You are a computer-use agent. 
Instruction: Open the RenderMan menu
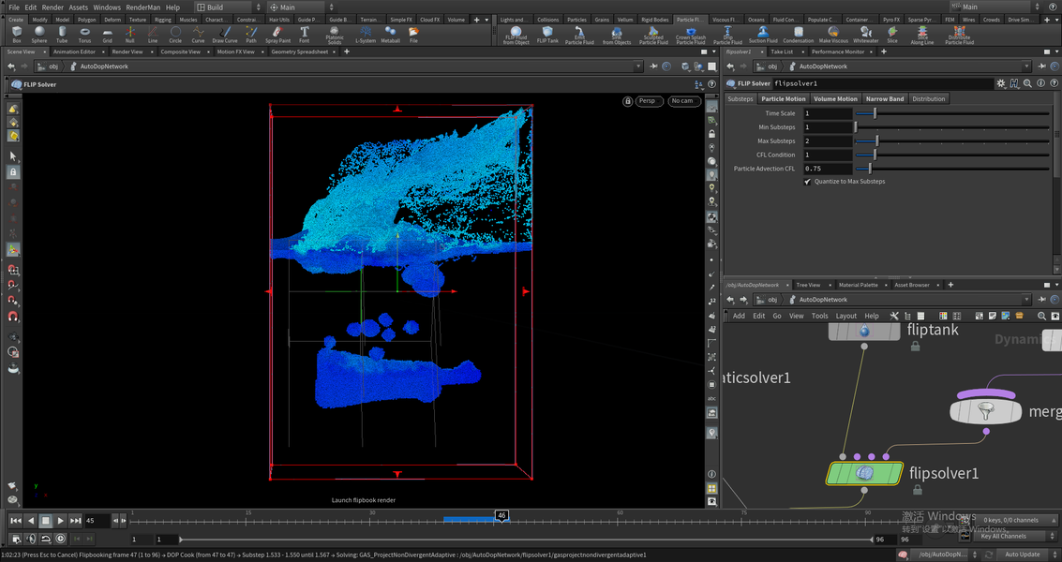click(142, 7)
